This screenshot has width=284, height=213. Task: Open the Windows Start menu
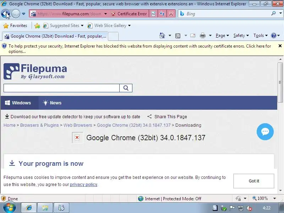pyautogui.click(x=10, y=208)
